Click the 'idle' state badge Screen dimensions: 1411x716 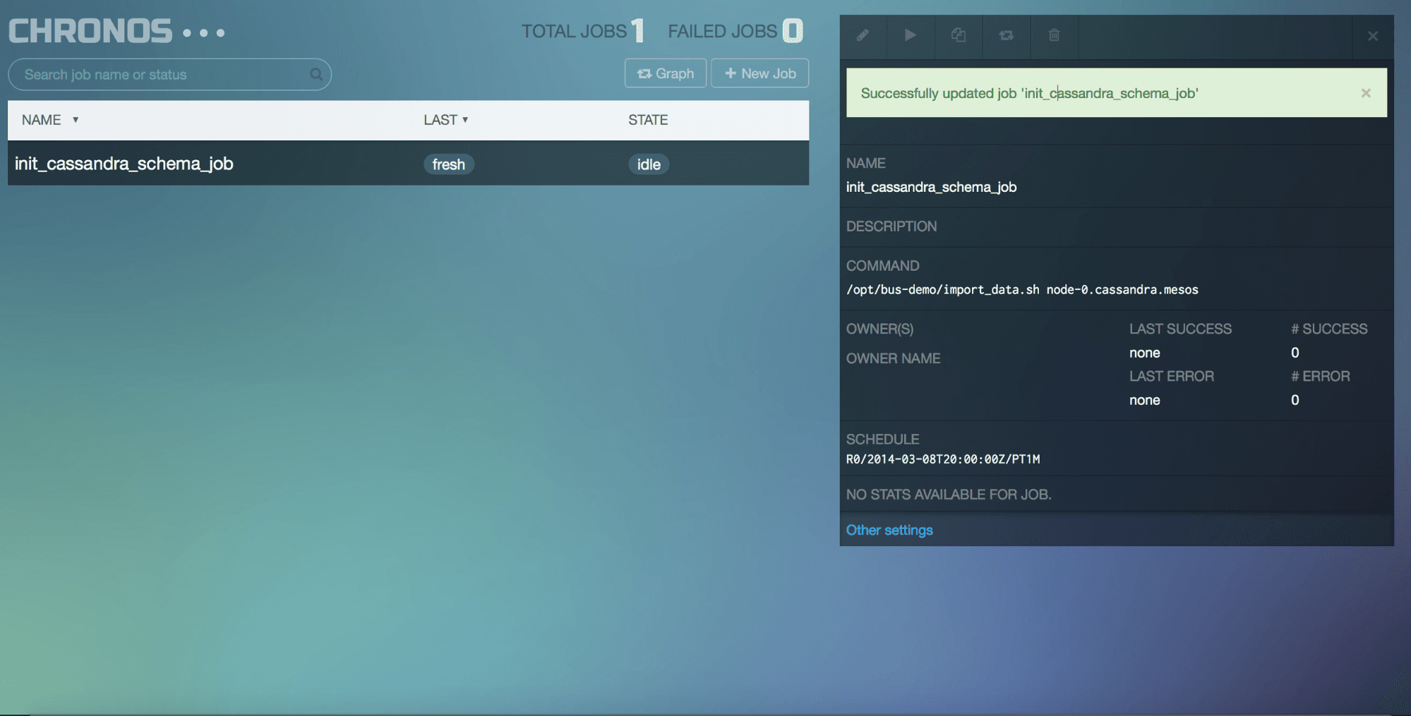tap(648, 164)
